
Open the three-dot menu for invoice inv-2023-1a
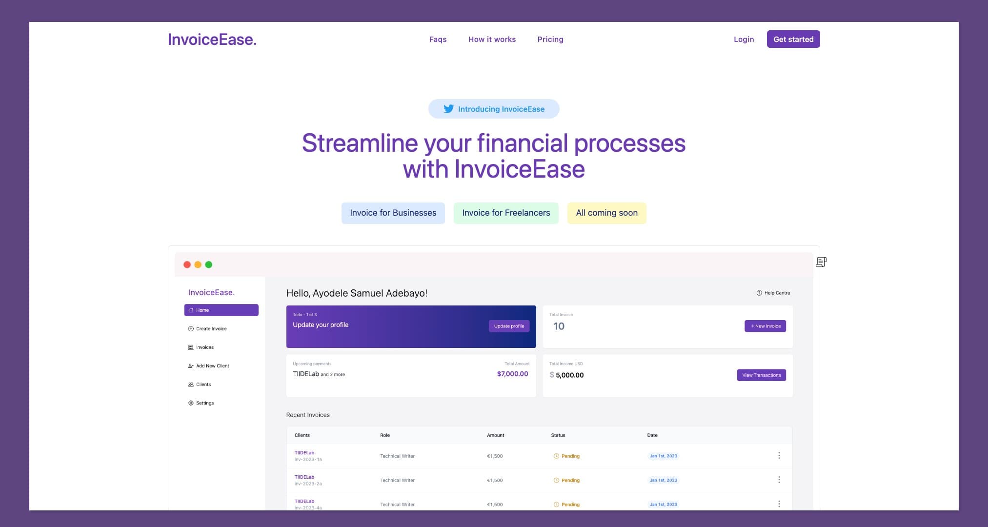pos(779,455)
